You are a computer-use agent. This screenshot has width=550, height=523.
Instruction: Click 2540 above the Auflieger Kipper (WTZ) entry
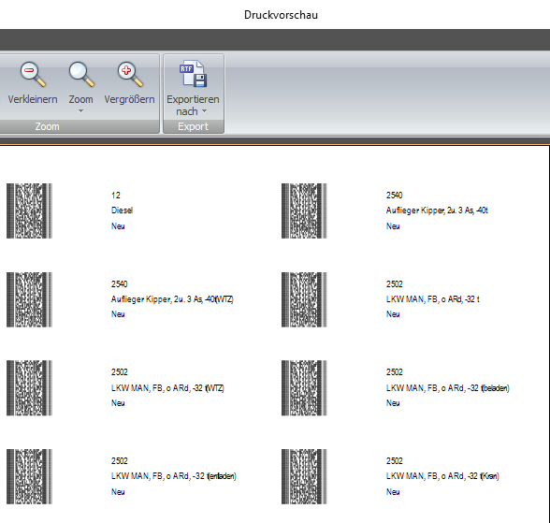pos(120,283)
